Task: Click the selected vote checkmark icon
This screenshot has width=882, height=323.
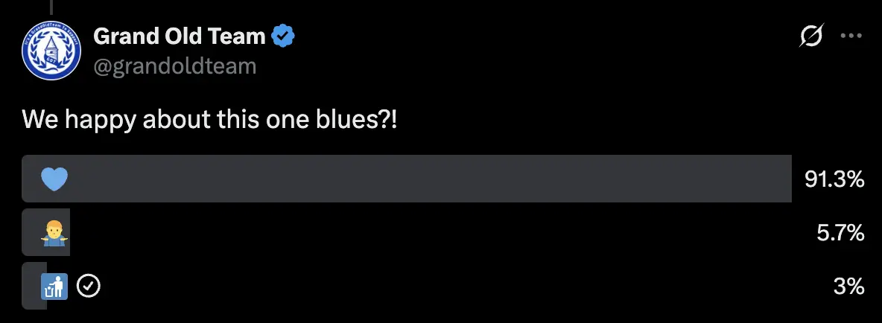Action: pos(89,286)
